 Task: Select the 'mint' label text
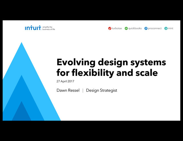(x=170, y=28)
